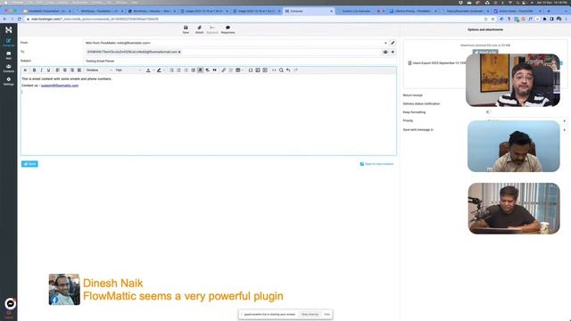The height and width of the screenshot is (321, 571).
Task: Click Open in new window link
Action: pos(377,164)
